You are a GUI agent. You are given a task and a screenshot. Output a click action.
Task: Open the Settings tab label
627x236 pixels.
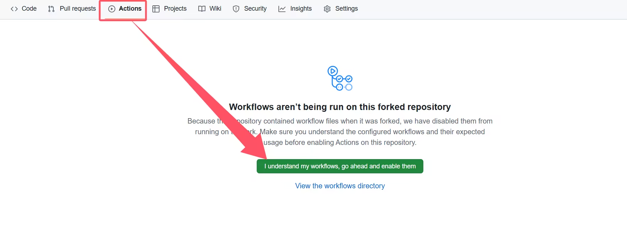[346, 9]
